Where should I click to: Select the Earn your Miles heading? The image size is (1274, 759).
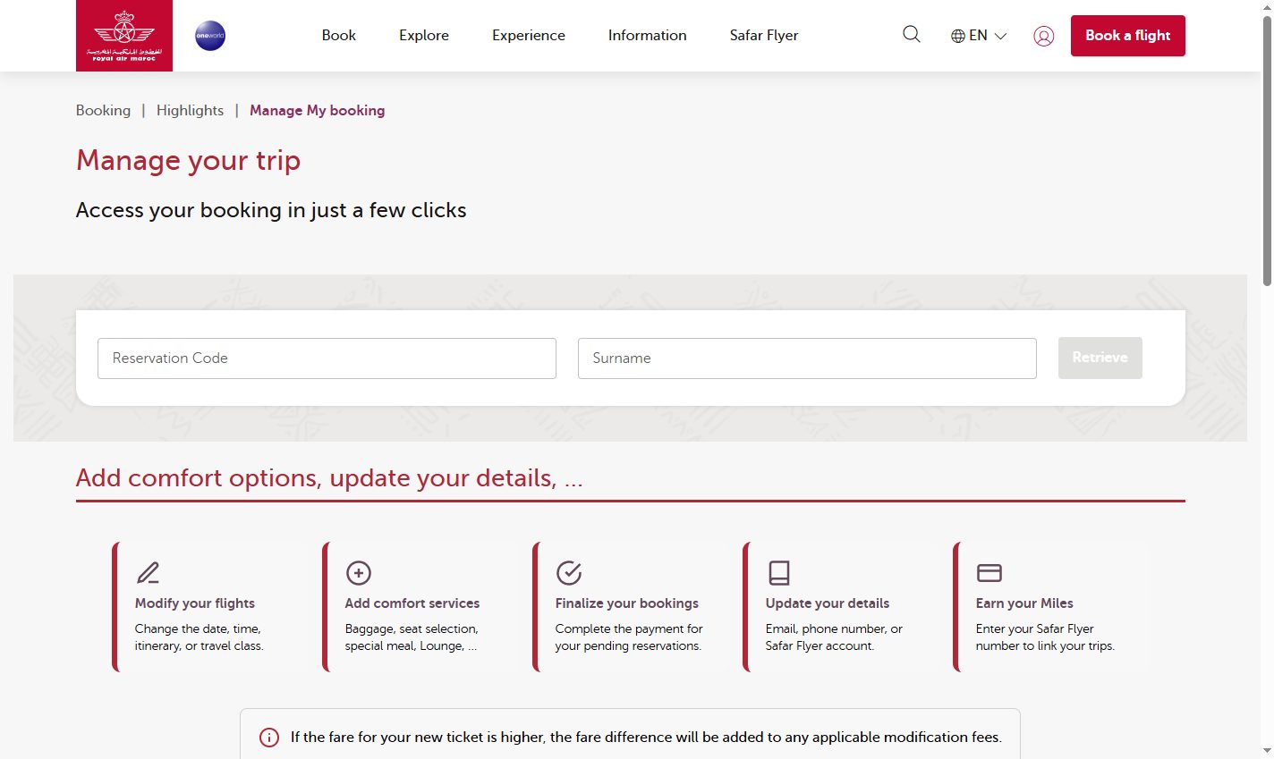[x=1024, y=603]
